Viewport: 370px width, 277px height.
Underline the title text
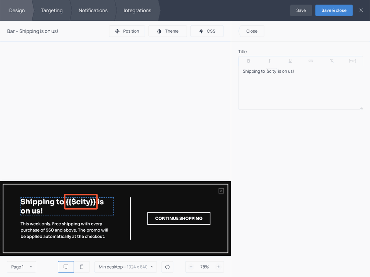tap(290, 61)
